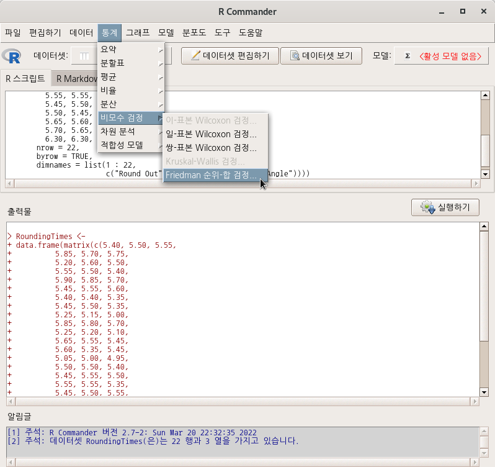
Task: Click script pane vertical scrollbar thumb
Action: point(485,150)
